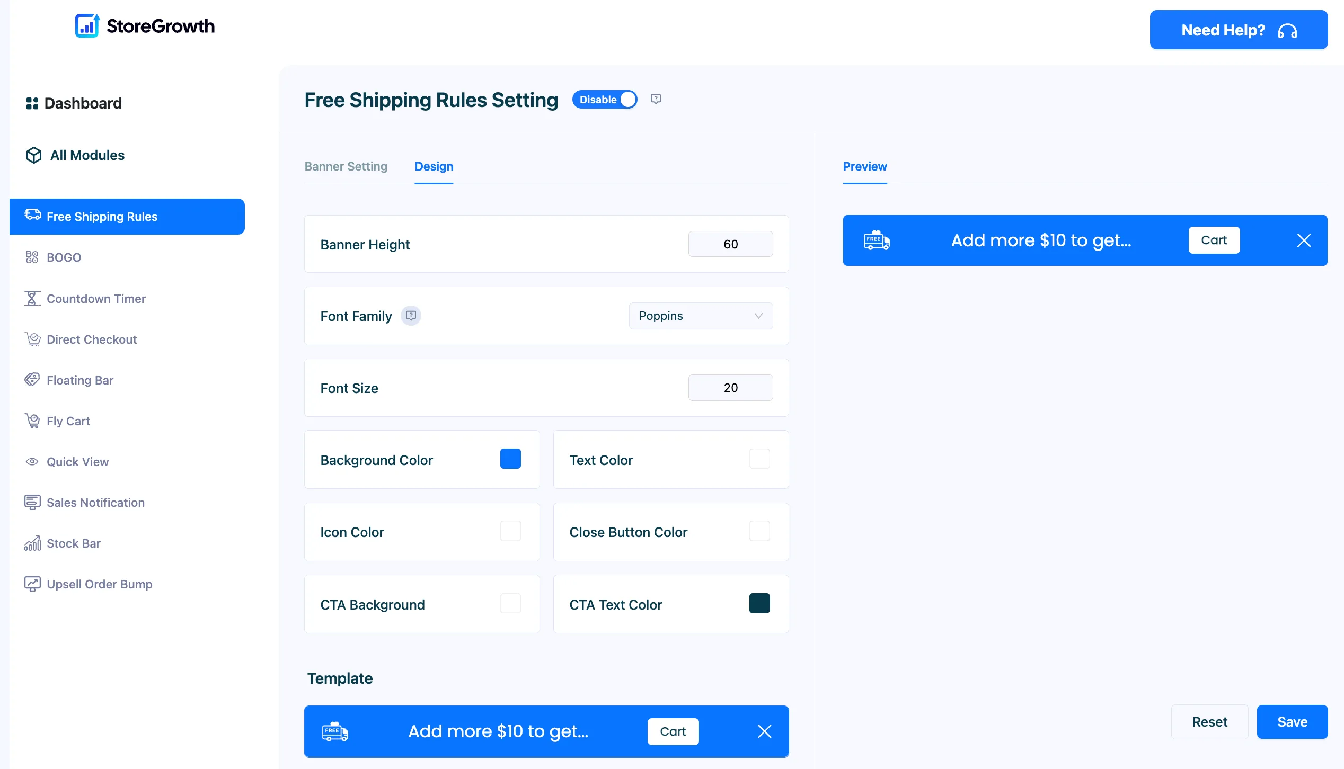Expand the font dropdown chevron arrow

click(758, 316)
